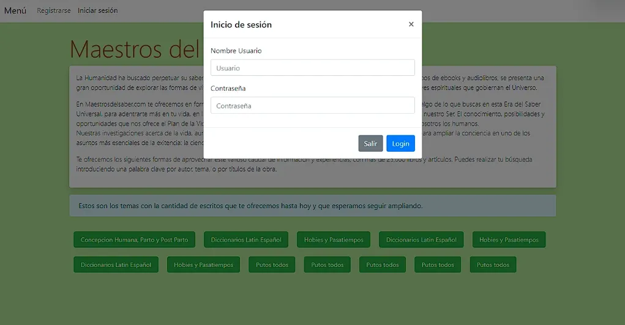Click Diccionarios Latin Español beside Concepcion Humana

pyautogui.click(x=246, y=240)
